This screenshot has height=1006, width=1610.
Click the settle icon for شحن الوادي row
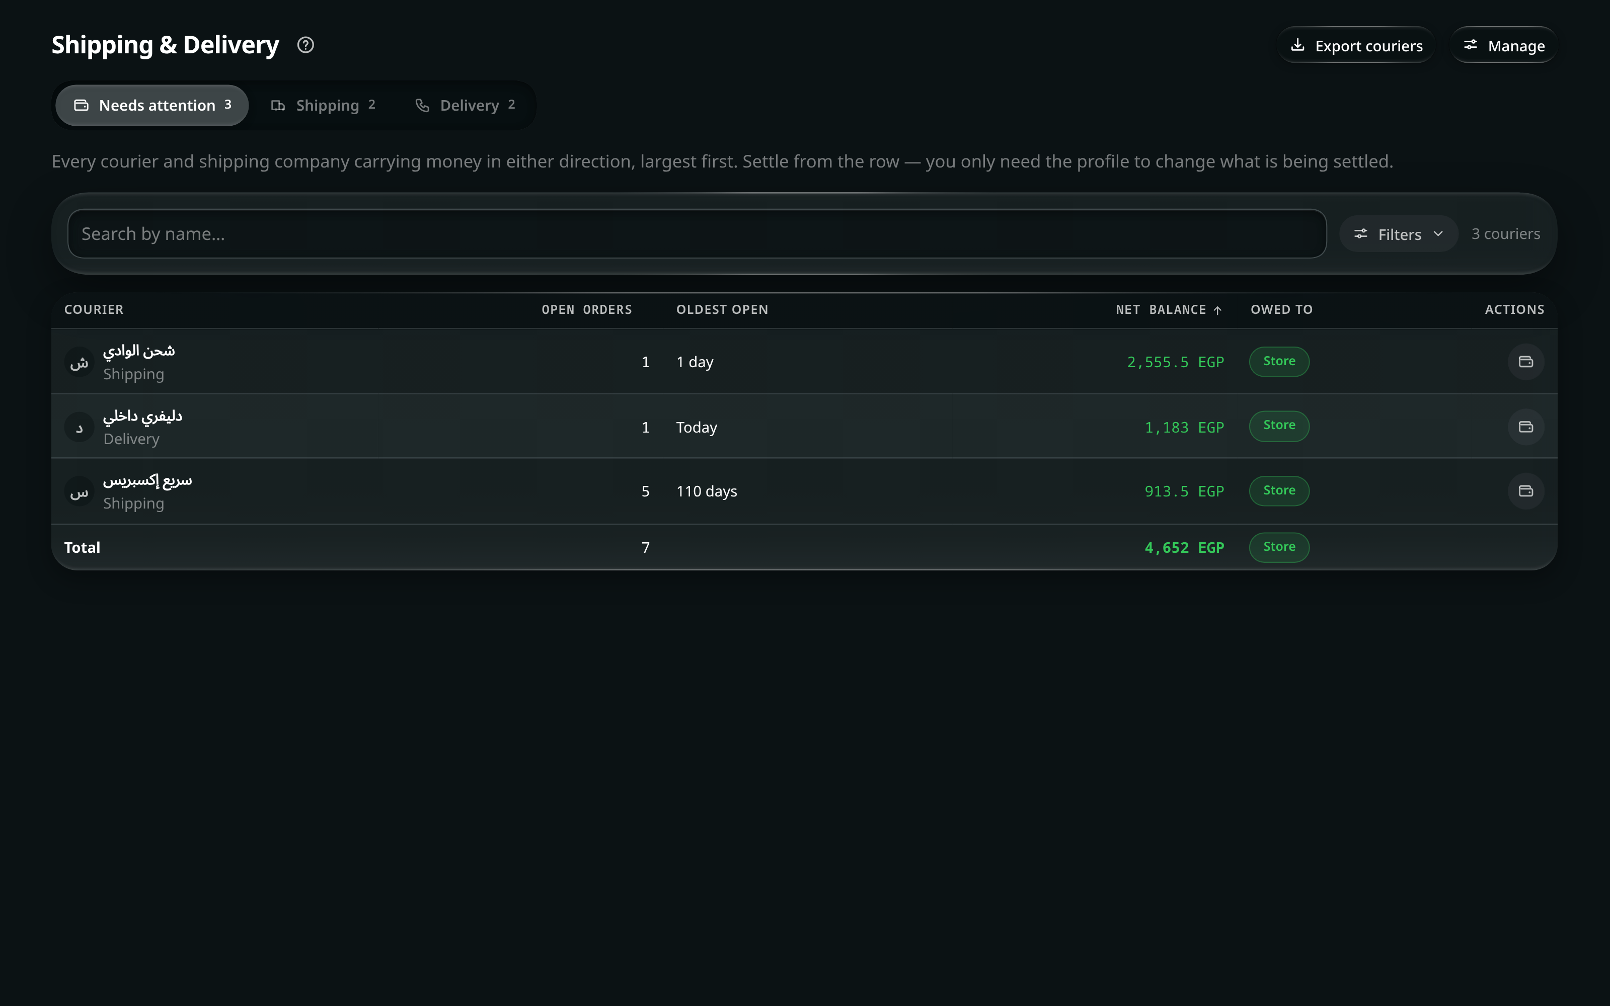coord(1525,361)
